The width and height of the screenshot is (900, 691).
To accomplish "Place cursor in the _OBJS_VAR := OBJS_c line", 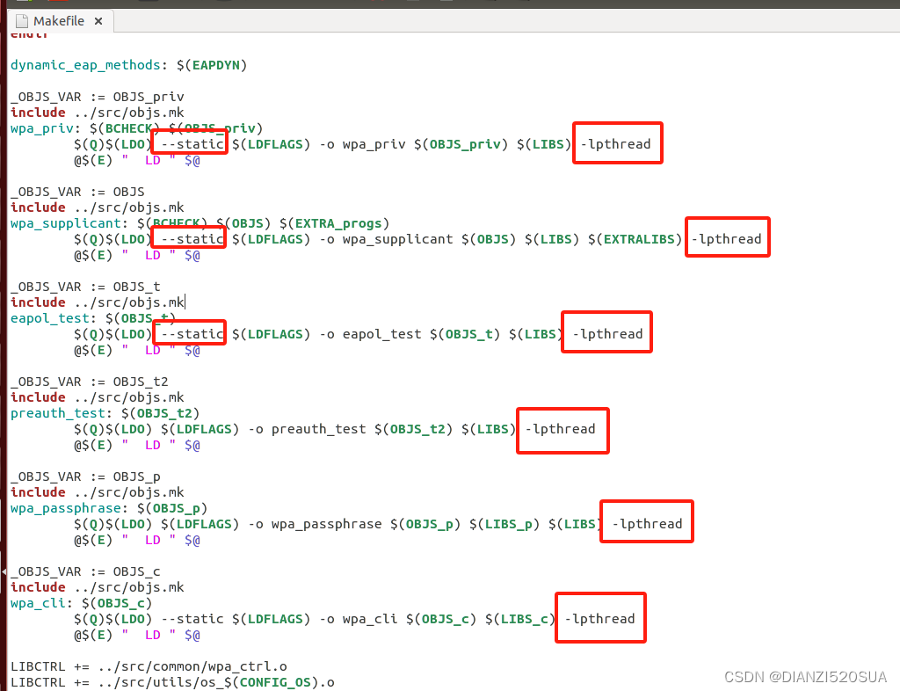I will coord(83,571).
